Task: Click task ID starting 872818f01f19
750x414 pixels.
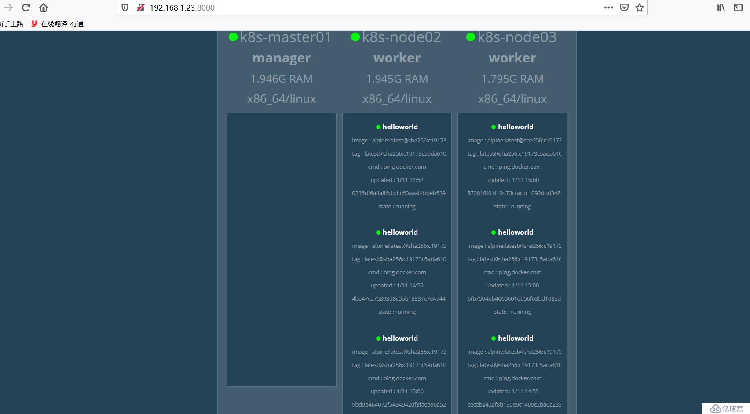Action: tap(515, 193)
